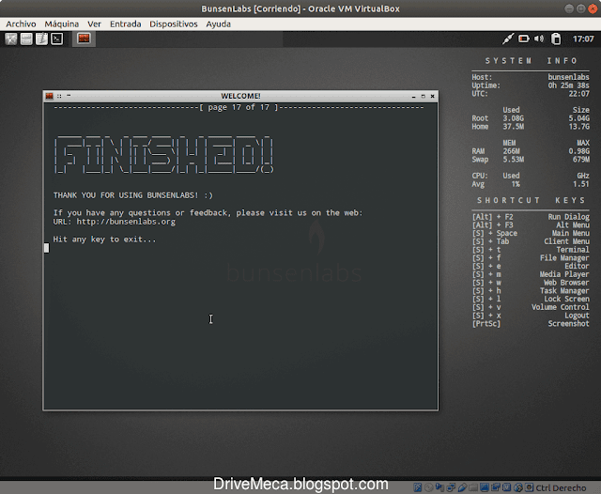The width and height of the screenshot is (601, 494).
Task: Click VirtualBox keyboard capture status icon
Action: click(x=529, y=487)
